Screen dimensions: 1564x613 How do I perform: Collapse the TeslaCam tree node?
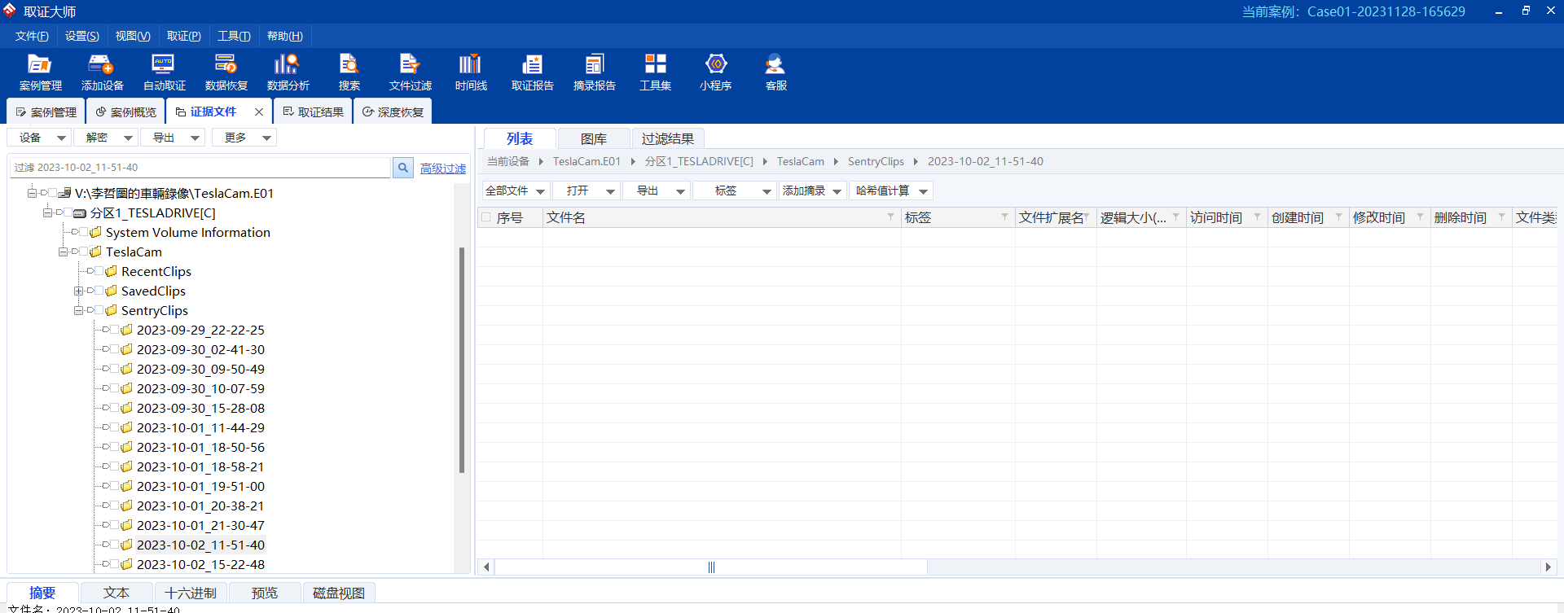click(63, 252)
